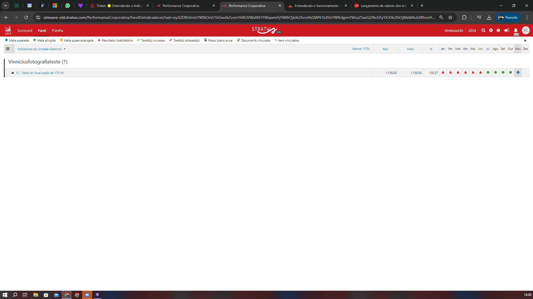
Task: Open browser extensions puzzle icon
Action: coord(464,17)
